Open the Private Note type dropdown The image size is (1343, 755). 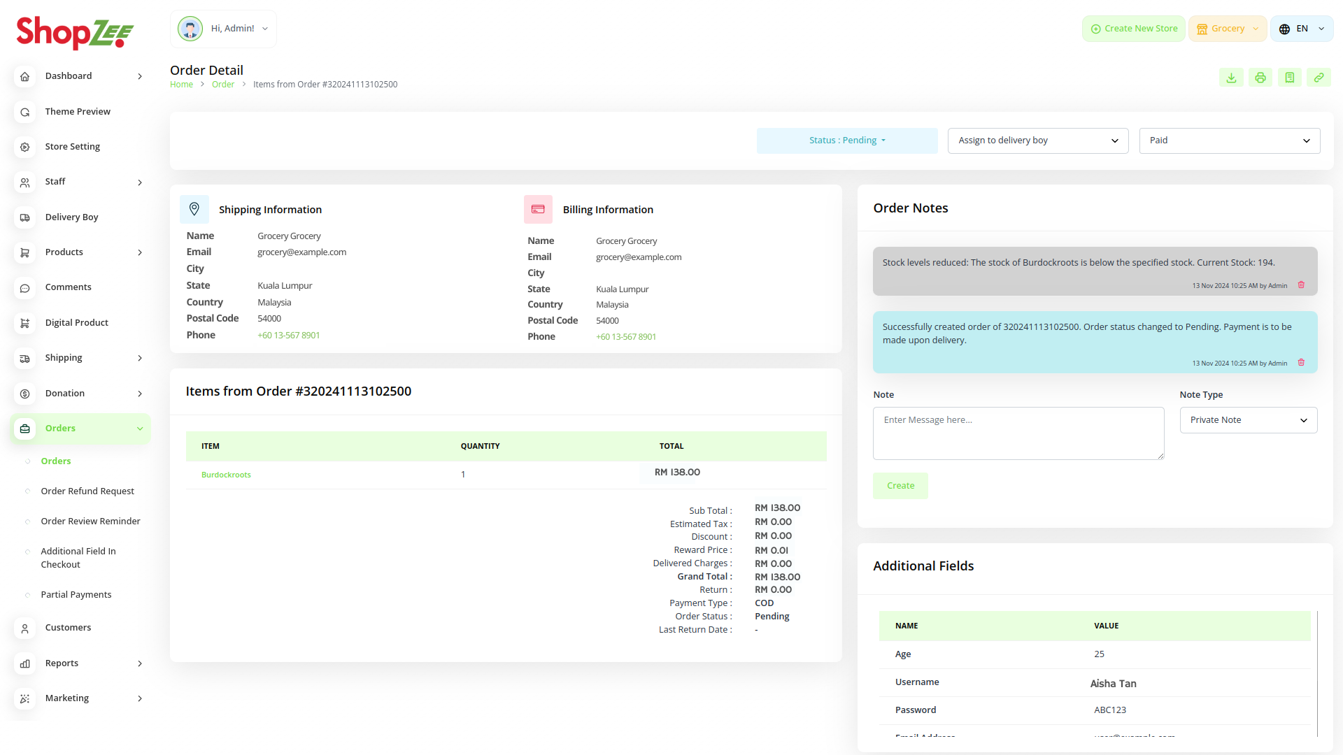[1248, 420]
